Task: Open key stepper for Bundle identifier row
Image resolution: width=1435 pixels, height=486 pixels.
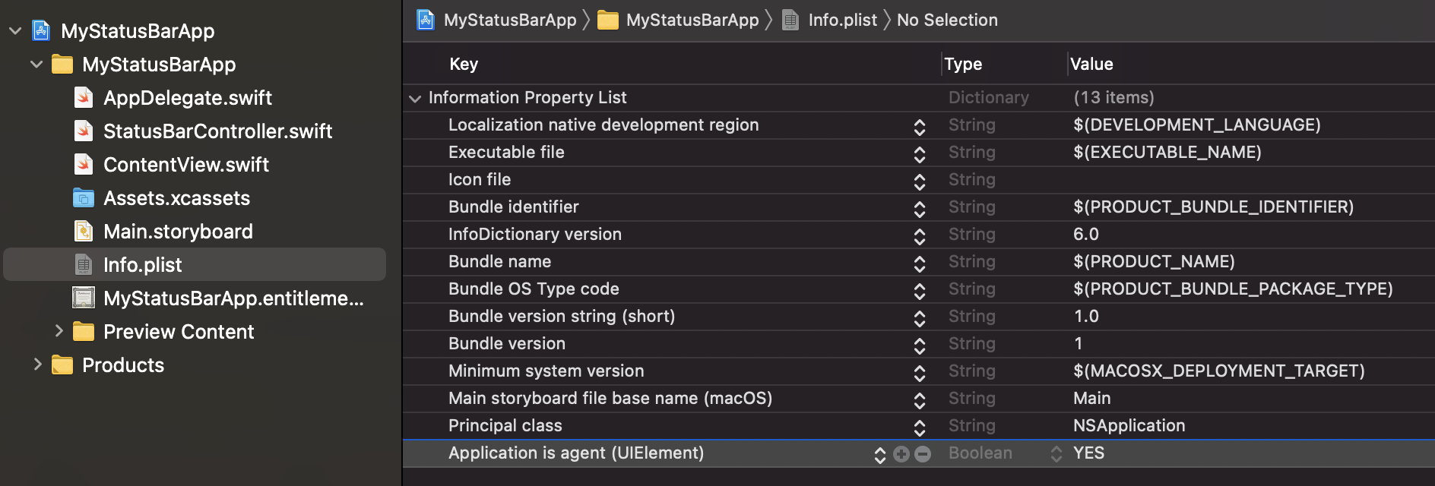Action: (x=920, y=208)
